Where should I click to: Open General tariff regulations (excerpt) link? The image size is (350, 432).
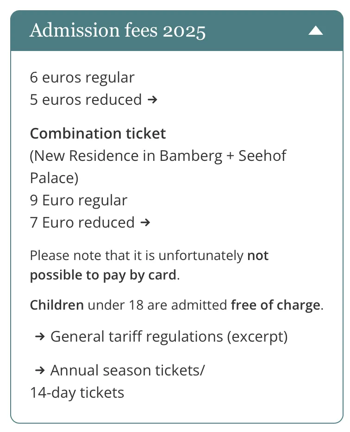(x=169, y=337)
